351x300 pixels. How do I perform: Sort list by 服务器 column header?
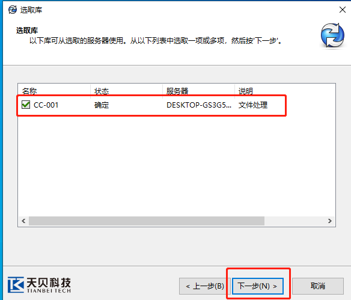(198, 91)
